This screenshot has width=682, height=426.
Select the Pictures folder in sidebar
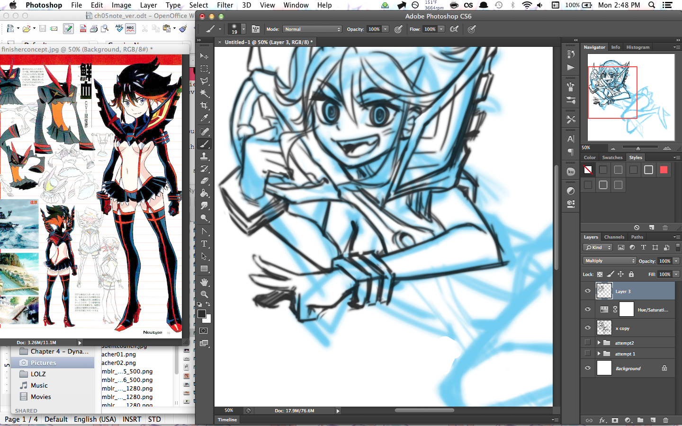click(53, 363)
